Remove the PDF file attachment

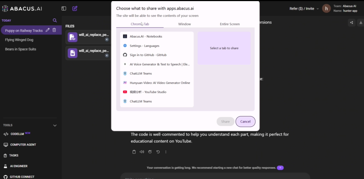pos(107,40)
